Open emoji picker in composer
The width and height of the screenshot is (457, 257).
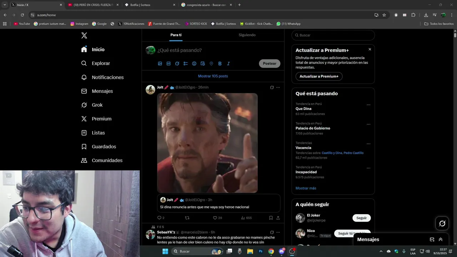(194, 64)
